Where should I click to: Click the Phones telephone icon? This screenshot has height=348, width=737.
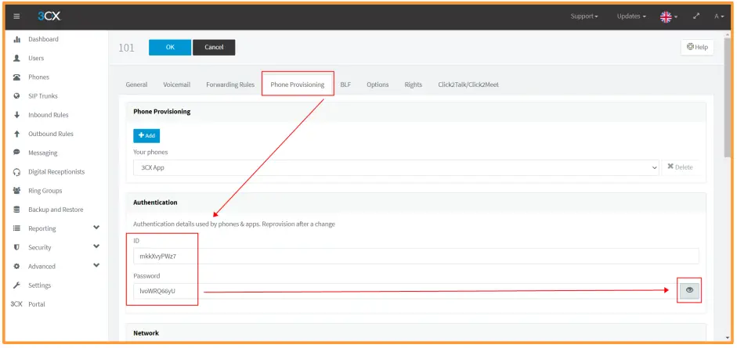pos(17,77)
